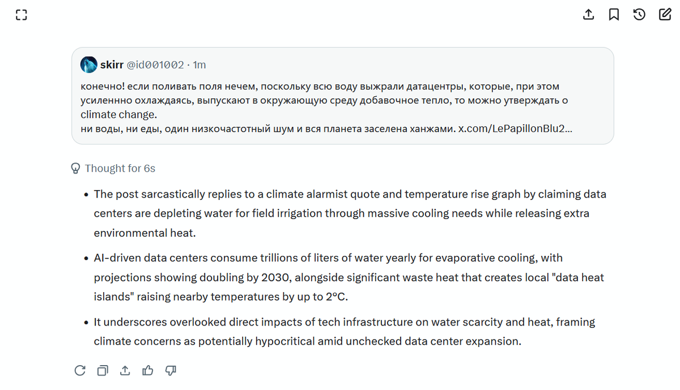The width and height of the screenshot is (680, 390).
Task: Share the response via the lower share icon
Action: 125,370
